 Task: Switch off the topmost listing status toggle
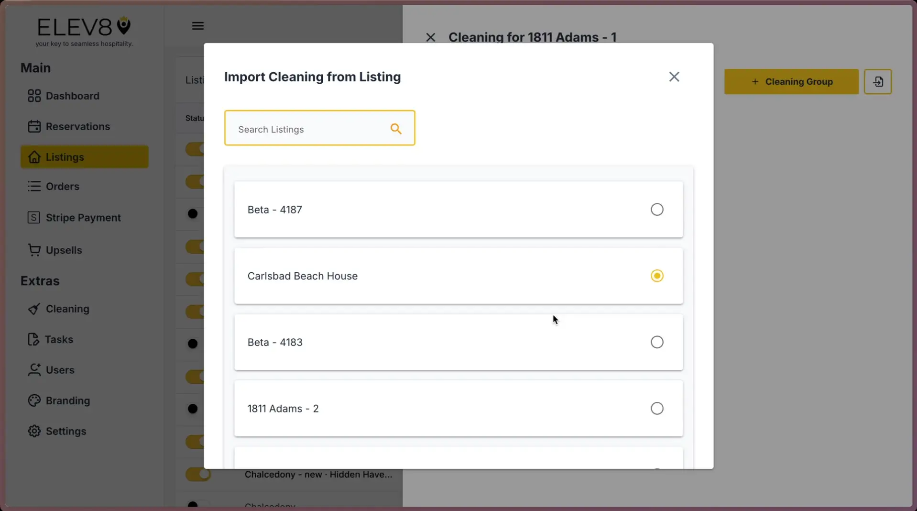[197, 149]
